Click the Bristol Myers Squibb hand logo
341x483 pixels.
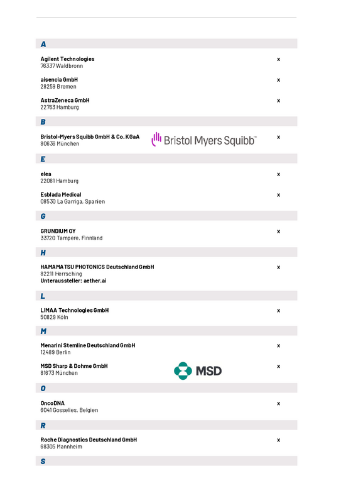pyautogui.click(x=156, y=139)
